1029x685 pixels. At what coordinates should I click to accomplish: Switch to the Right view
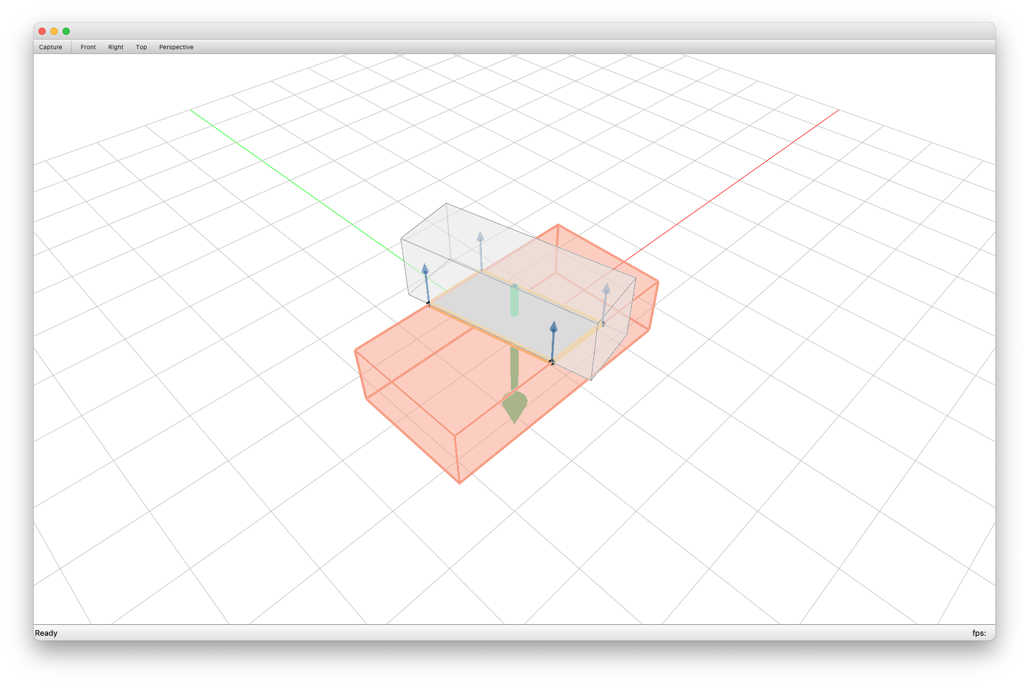coord(115,47)
